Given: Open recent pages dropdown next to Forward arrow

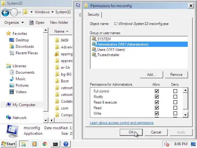Looking at the screenshot, I should (20, 13).
